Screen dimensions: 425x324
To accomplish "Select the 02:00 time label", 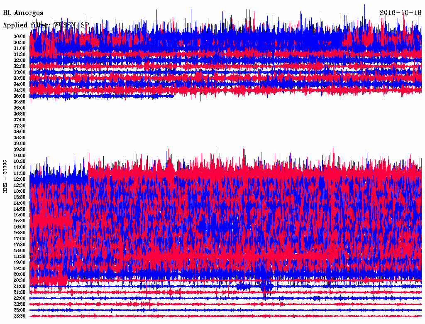I will click(x=20, y=60).
